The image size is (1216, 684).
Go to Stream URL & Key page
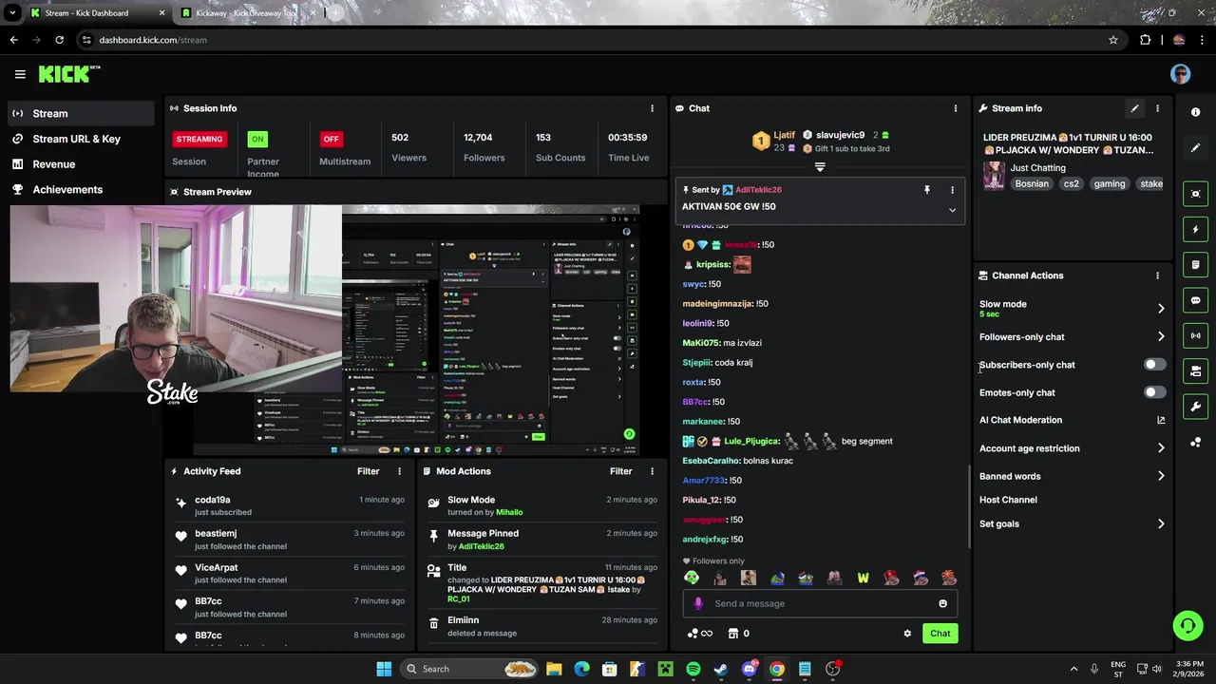[81, 139]
